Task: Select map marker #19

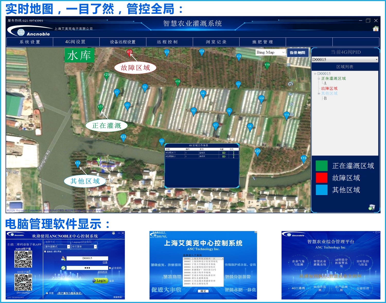Action: [x=304, y=159]
